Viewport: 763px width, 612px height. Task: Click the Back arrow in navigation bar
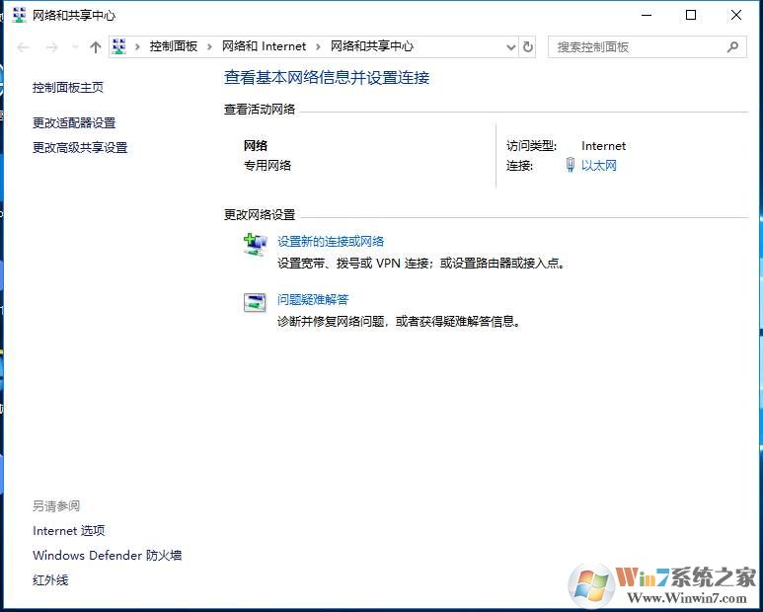24,47
